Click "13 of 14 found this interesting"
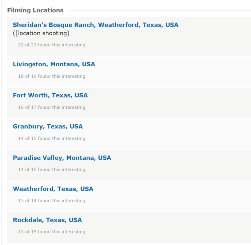The image size is (251, 245). coord(52,201)
